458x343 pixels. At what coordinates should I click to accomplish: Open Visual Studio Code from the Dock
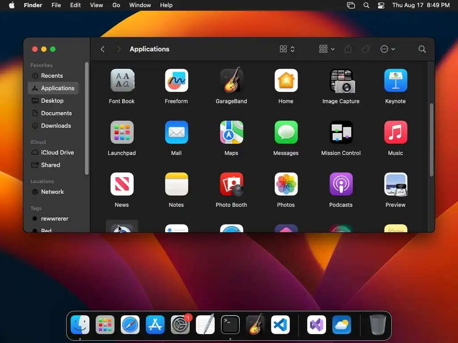tap(280, 325)
